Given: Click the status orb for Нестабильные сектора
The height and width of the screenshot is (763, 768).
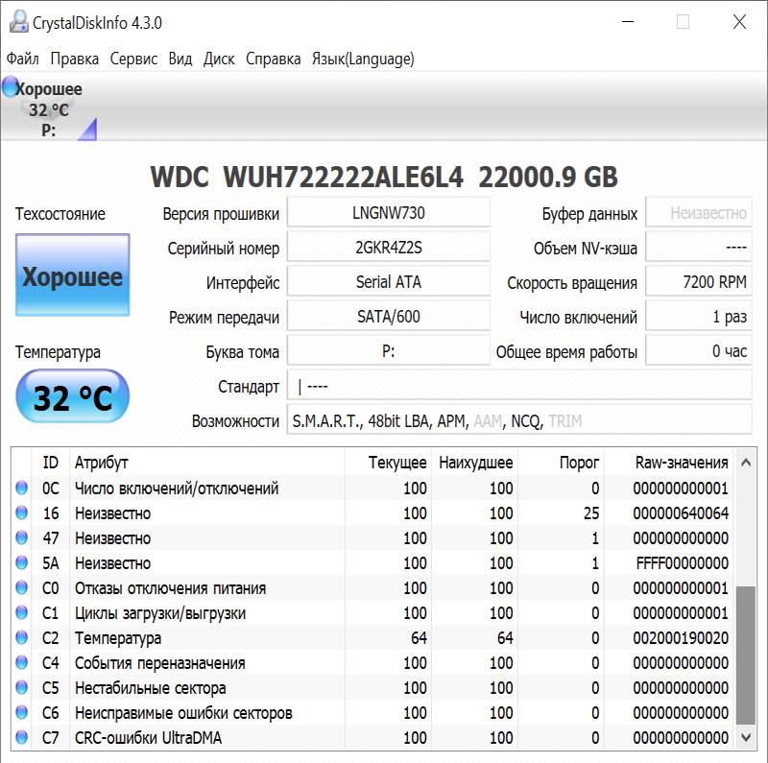Looking at the screenshot, I should click(x=21, y=688).
